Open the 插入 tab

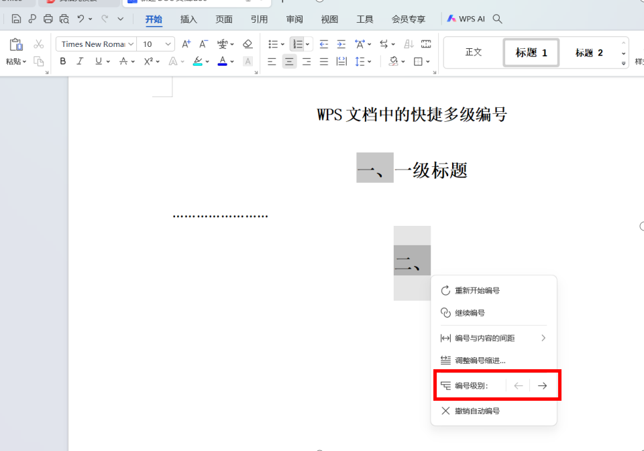tap(189, 19)
